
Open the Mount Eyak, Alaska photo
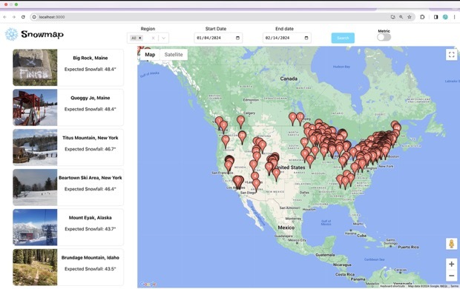click(35, 227)
